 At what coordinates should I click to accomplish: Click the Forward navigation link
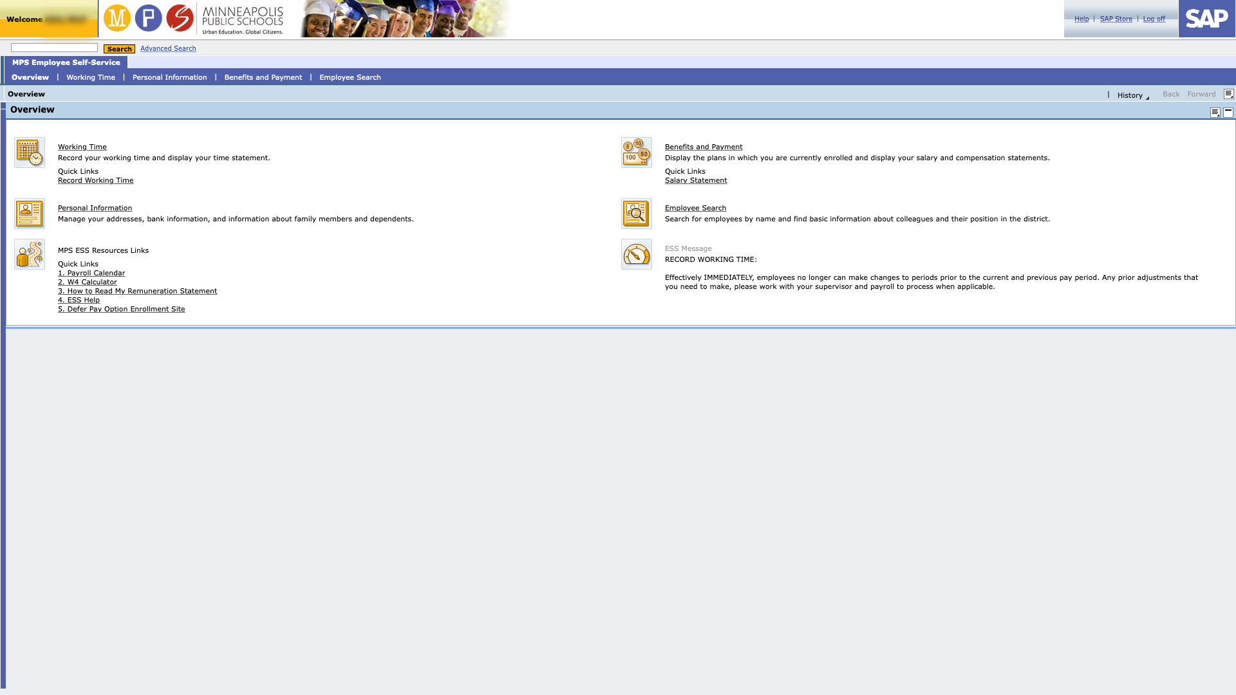[x=1201, y=94]
